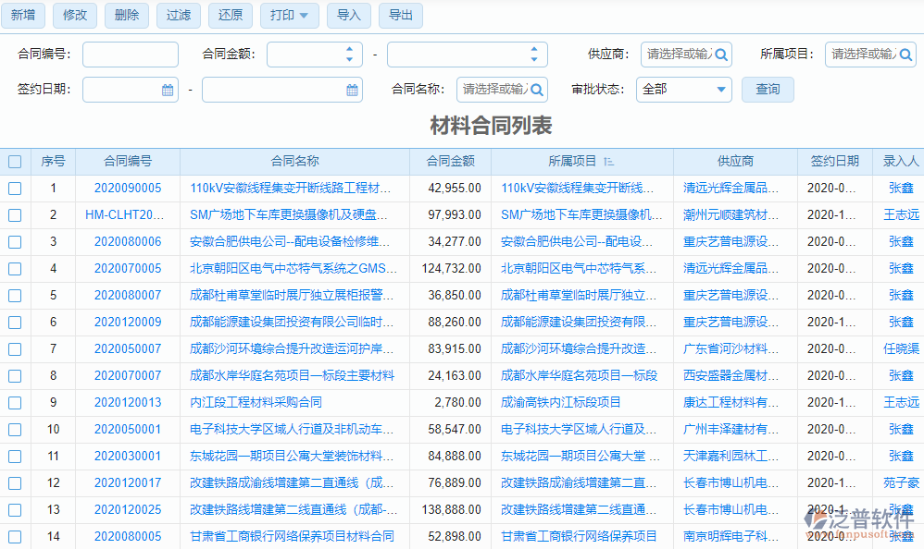勾选第一行合同的复选框
The width and height of the screenshot is (924, 549).
(x=15, y=188)
